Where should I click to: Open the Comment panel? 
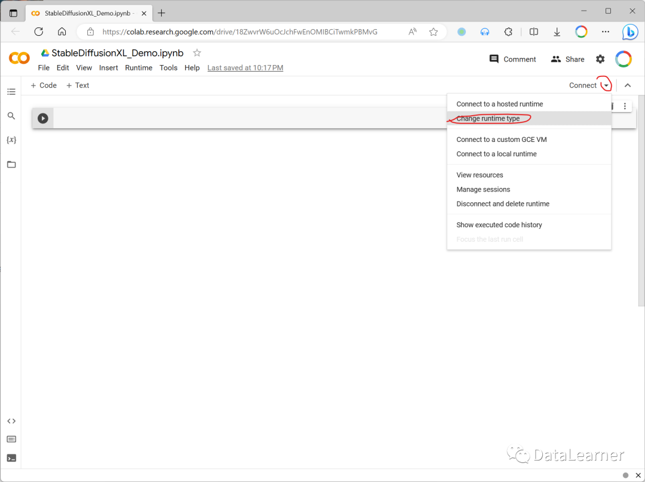512,59
